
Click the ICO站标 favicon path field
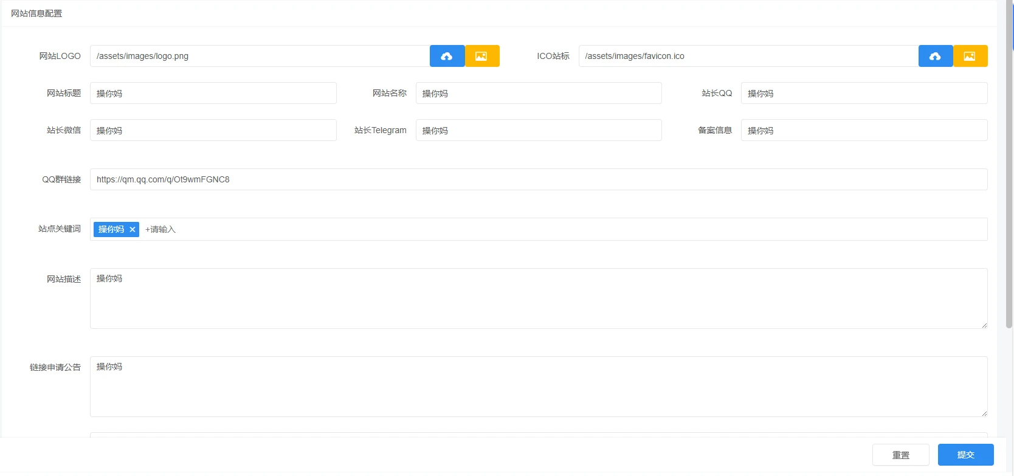(x=748, y=56)
